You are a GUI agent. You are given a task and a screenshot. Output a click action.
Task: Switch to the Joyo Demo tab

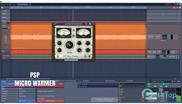(x=23, y=4)
